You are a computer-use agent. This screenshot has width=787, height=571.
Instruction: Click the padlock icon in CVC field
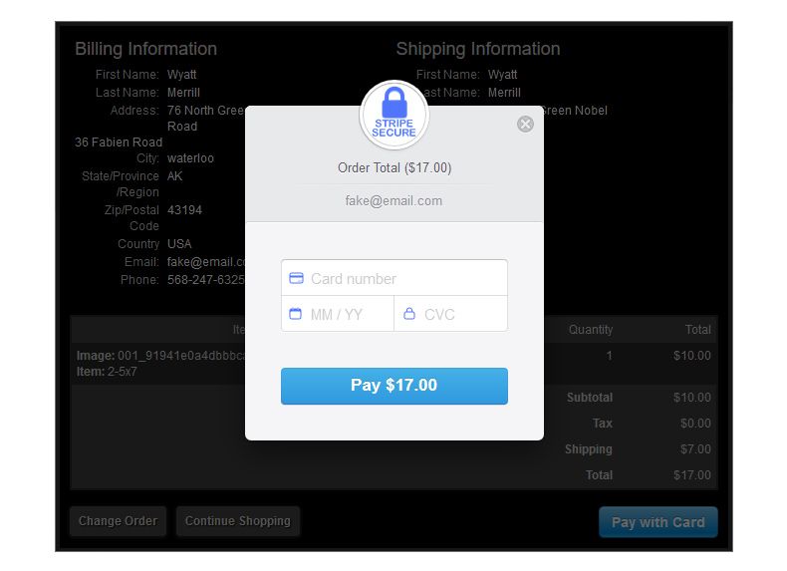click(x=409, y=314)
